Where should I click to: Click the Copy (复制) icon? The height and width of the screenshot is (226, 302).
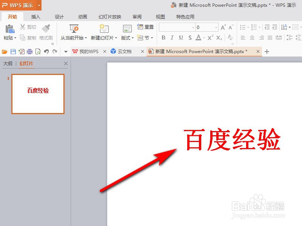pyautogui.click(x=23, y=38)
